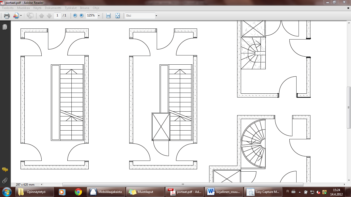351x197 pixels.
Task: Open the Näytä menu
Action: [x=37, y=8]
